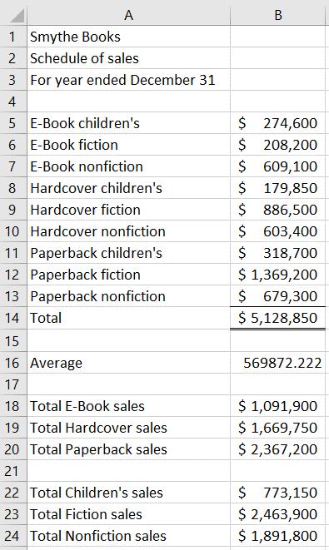329x550 pixels.
Task: Click the Average value 569872.222 cell
Action: click(277, 363)
